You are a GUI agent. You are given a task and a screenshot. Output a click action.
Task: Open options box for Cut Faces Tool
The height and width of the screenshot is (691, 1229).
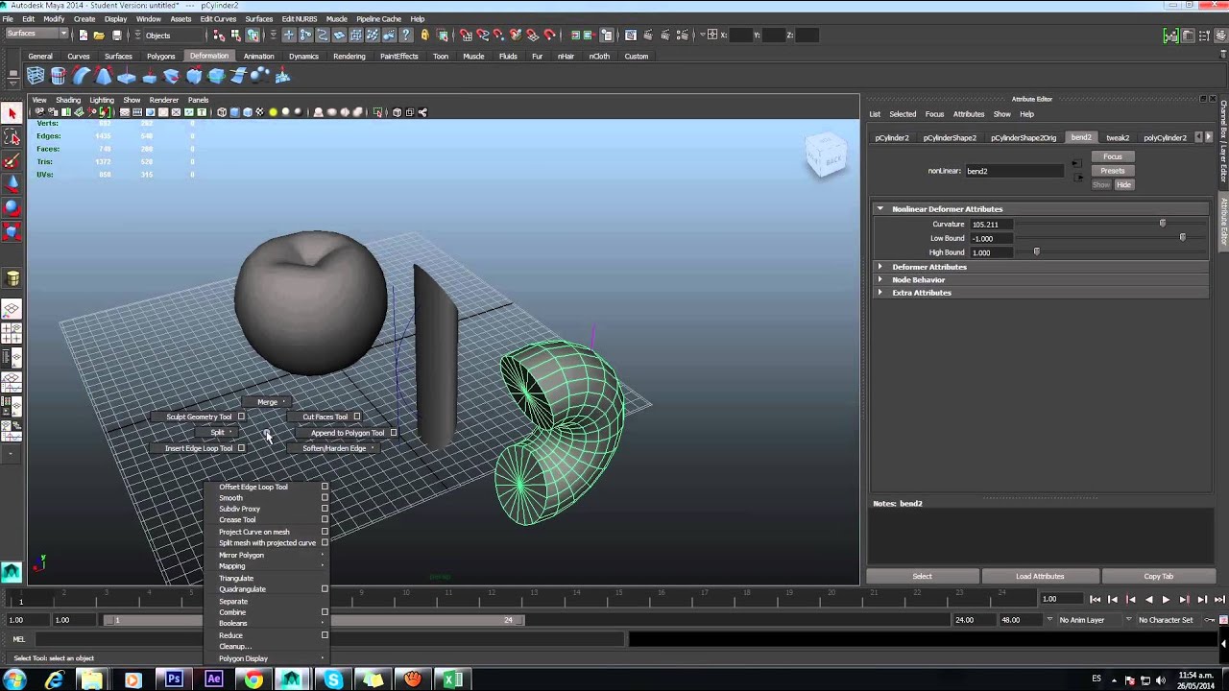pyautogui.click(x=356, y=417)
